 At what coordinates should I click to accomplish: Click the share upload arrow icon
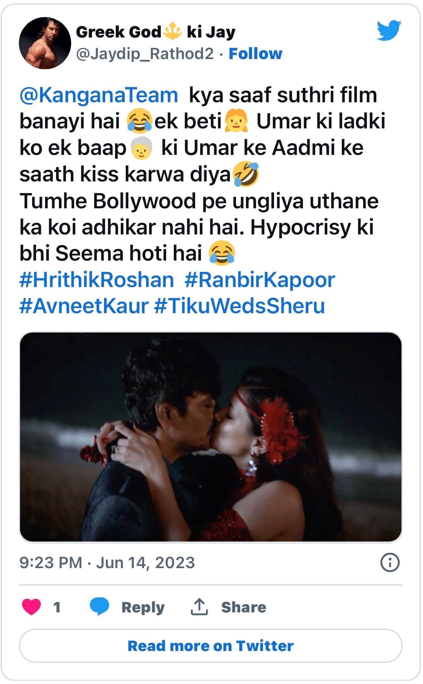199,607
